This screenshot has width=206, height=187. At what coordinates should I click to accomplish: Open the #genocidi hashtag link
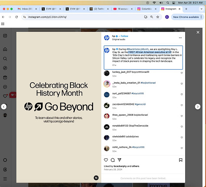tap(140, 104)
